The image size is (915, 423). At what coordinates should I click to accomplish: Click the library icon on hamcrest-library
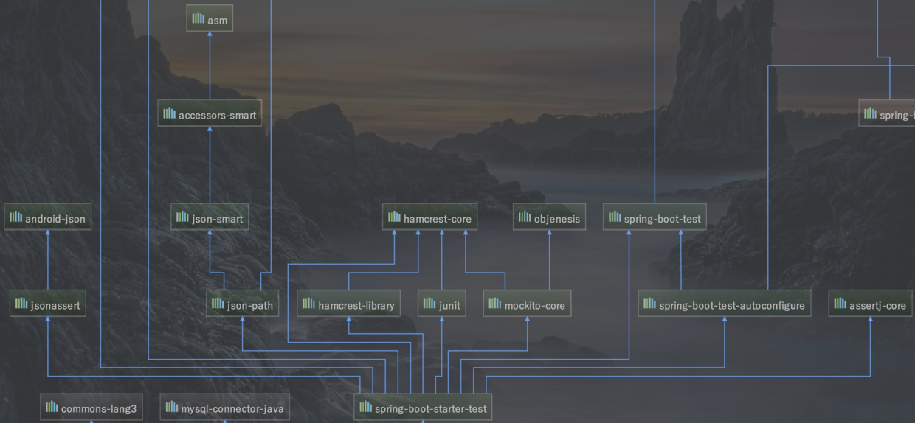[x=309, y=304]
